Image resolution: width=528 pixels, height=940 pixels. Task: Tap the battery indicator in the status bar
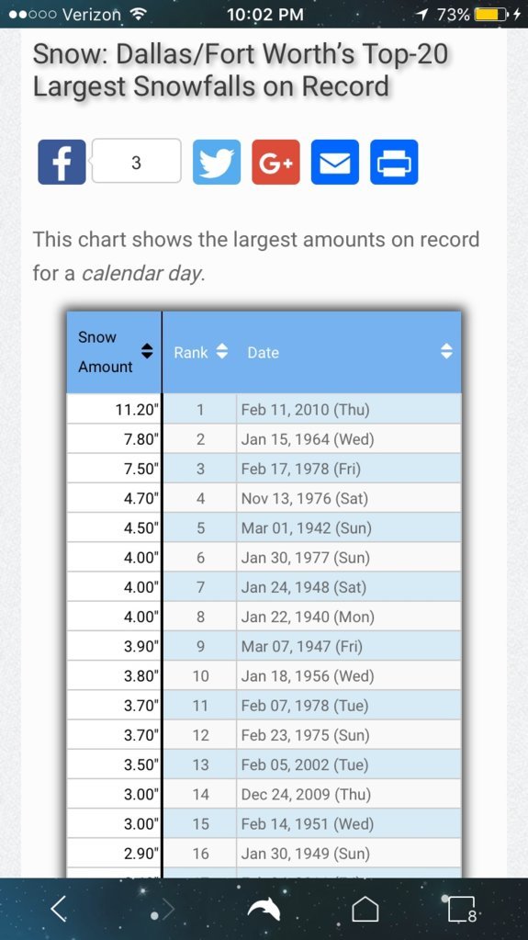click(491, 15)
